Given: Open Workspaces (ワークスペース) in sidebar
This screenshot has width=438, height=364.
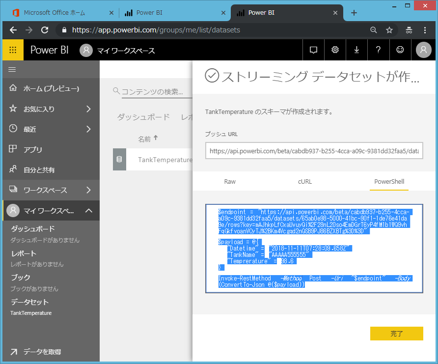Looking at the screenshot, I should pos(46,190).
